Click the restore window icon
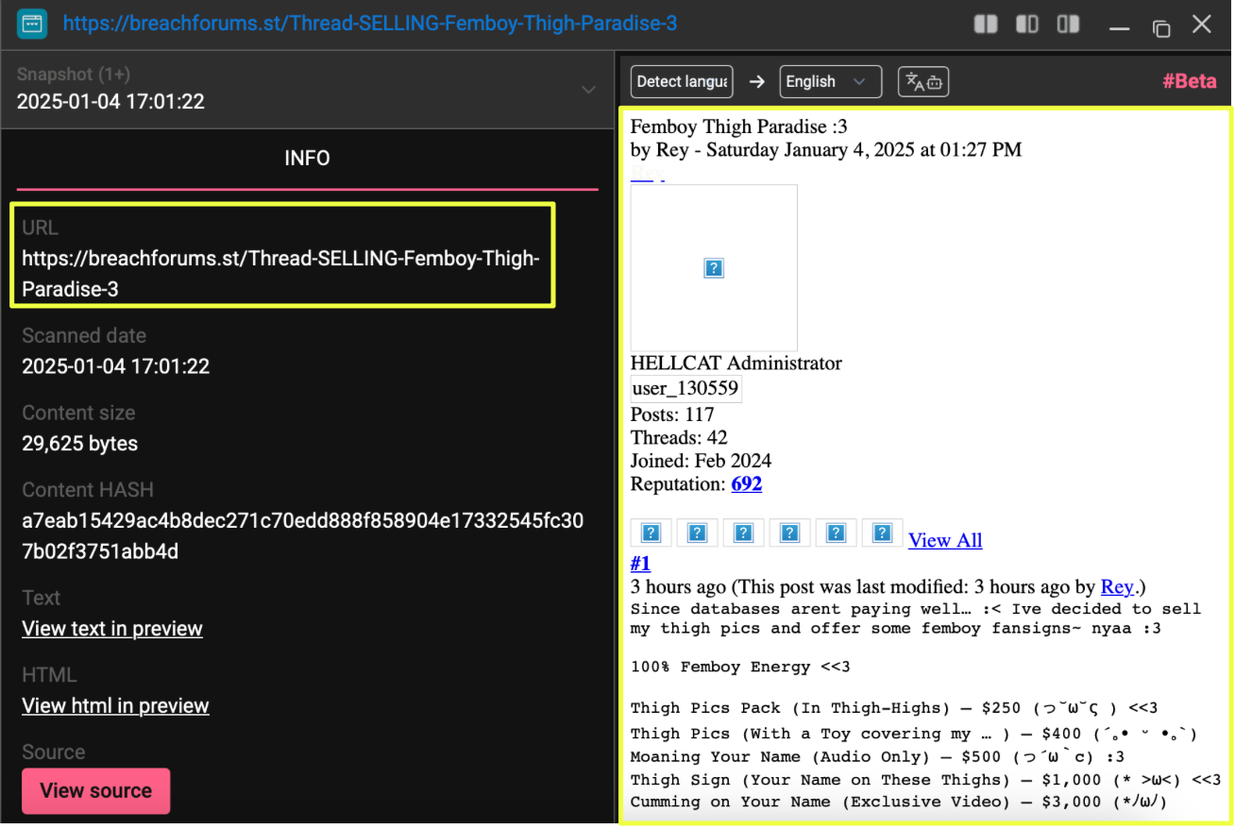 [x=1161, y=25]
